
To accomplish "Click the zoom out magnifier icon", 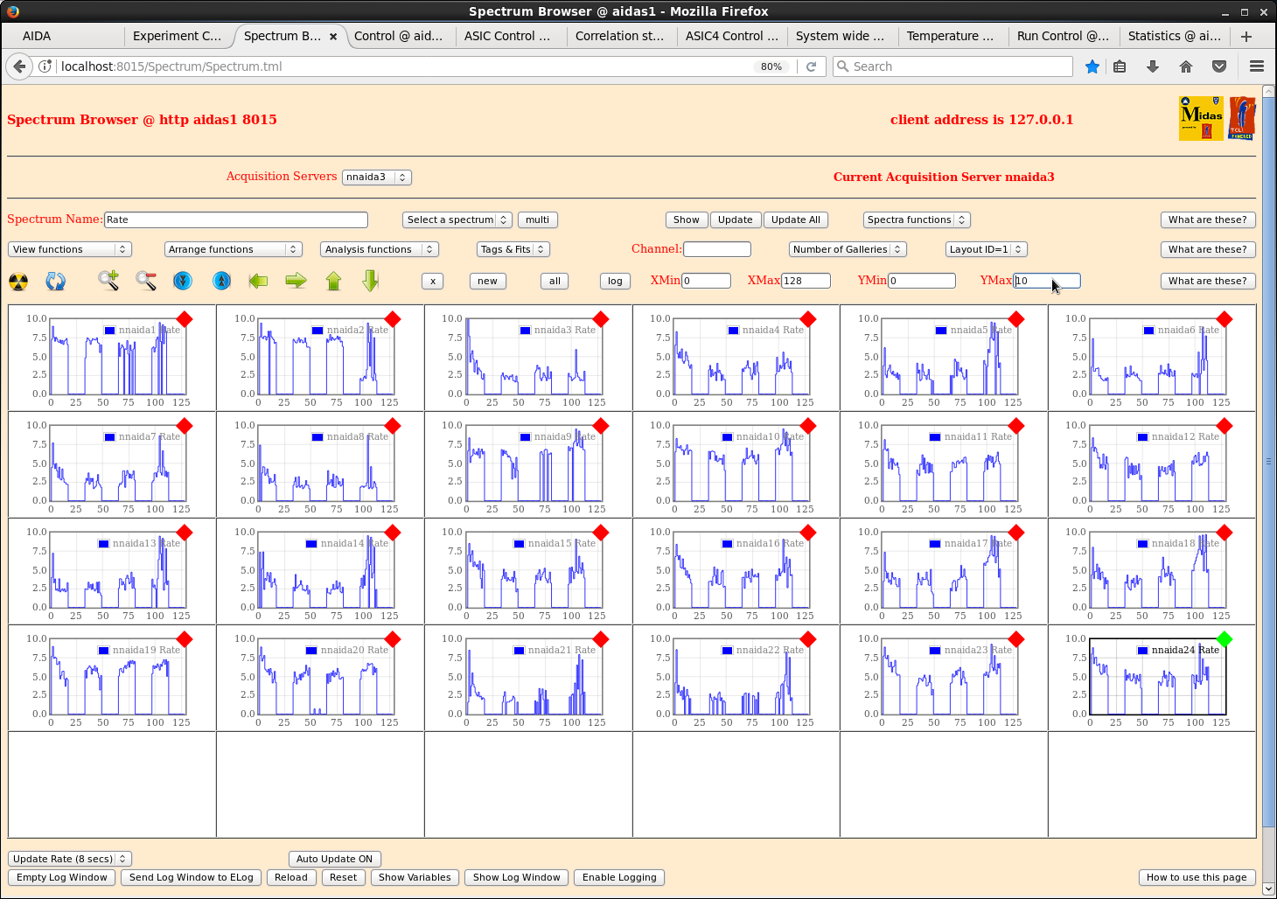I will click(146, 281).
